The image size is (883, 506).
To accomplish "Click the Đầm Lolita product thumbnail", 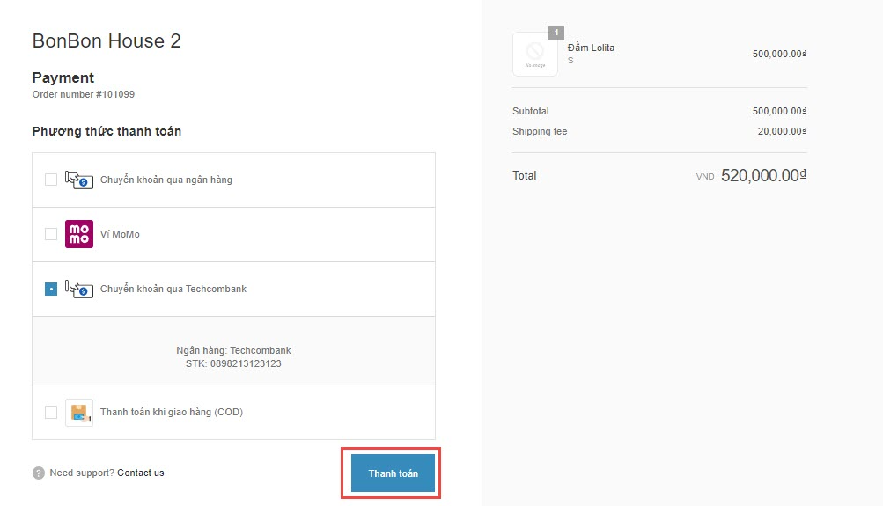I will 534,55.
